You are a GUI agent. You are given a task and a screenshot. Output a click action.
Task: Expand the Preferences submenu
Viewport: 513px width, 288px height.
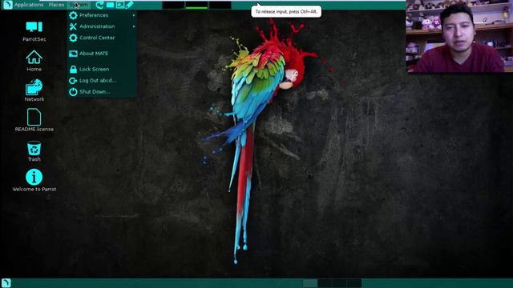pyautogui.click(x=102, y=15)
